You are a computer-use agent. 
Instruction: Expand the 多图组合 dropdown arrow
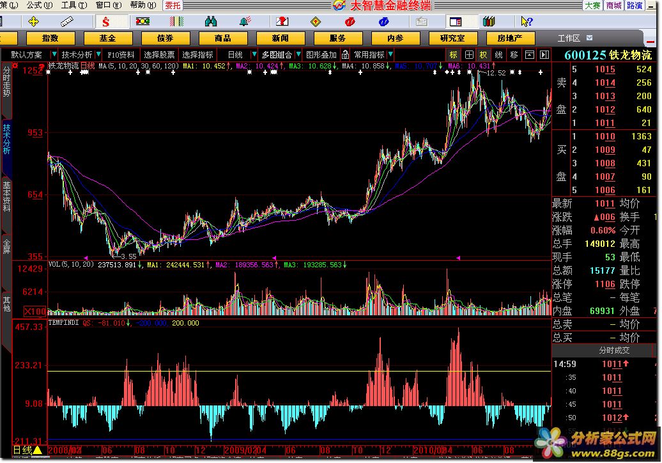pyautogui.click(x=298, y=54)
